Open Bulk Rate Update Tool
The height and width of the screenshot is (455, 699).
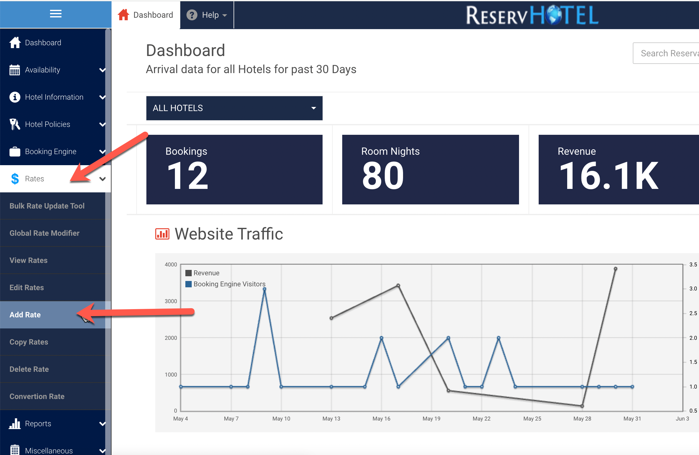click(47, 206)
